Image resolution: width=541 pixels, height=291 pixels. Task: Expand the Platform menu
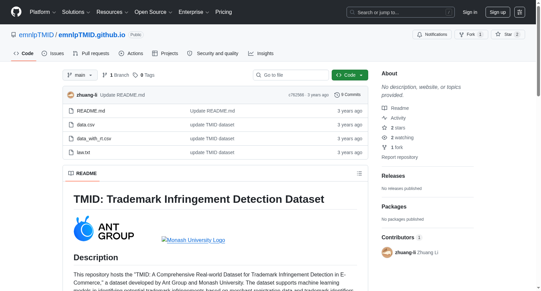click(43, 12)
